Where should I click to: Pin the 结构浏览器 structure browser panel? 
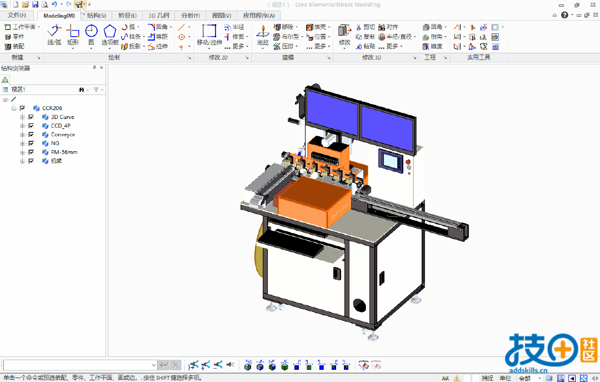coord(94,67)
